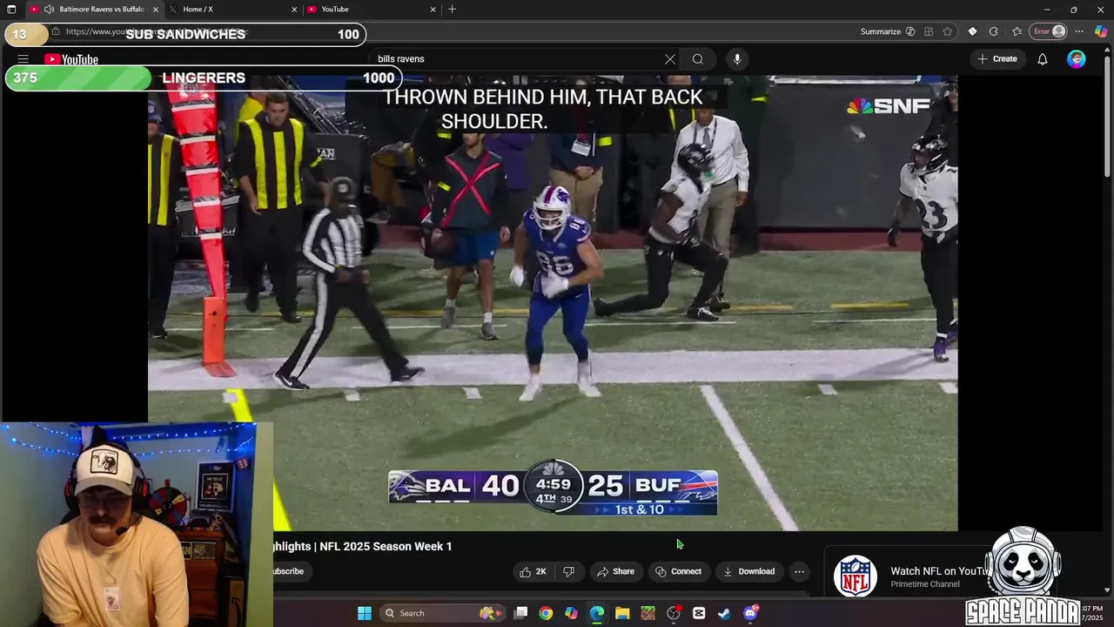Open the browser Extensions puzzle icon

[994, 31]
